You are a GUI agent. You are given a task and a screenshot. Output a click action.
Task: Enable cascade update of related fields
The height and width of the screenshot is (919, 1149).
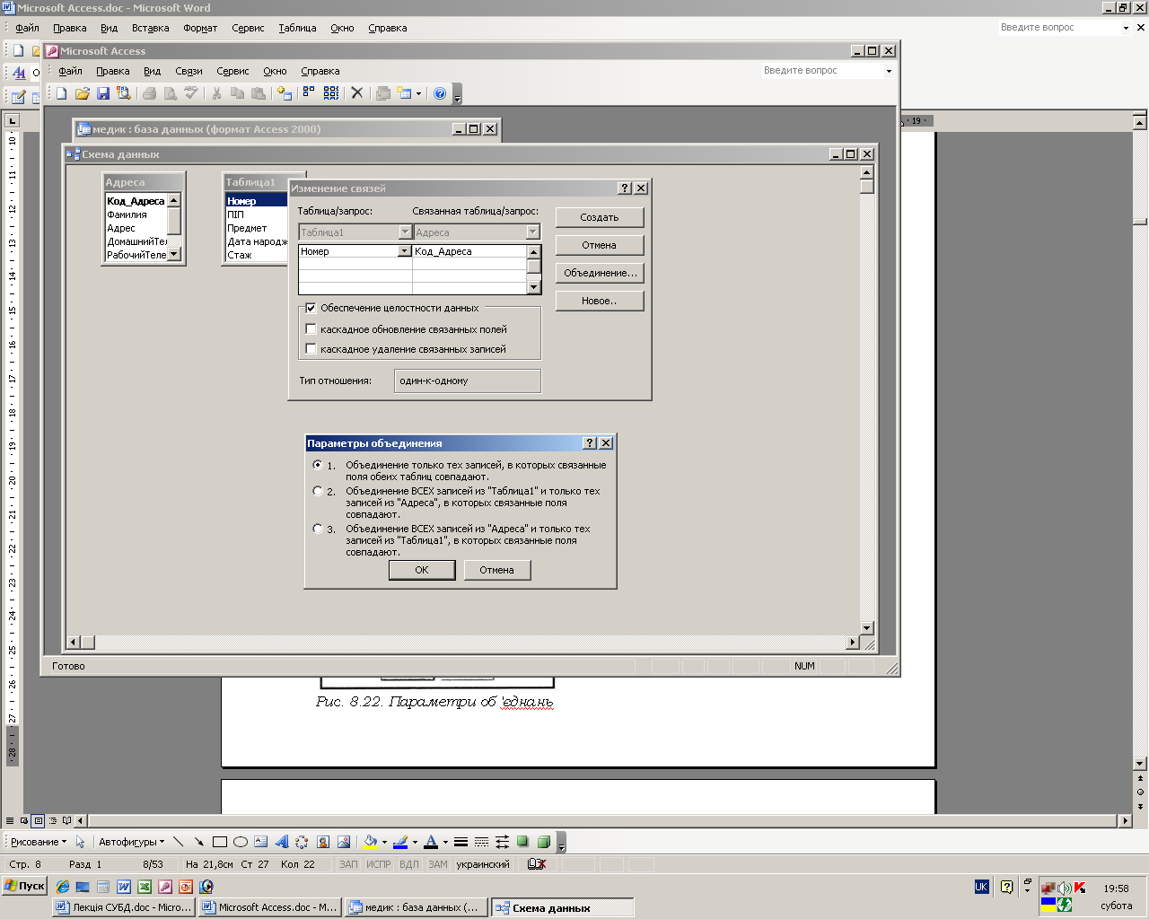point(311,329)
